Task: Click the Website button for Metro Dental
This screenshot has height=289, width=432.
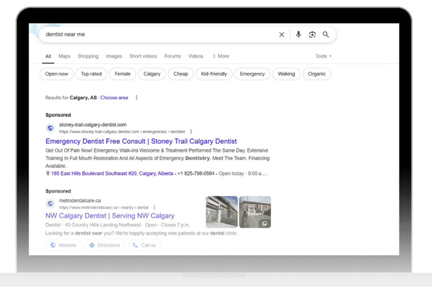Action: (x=64, y=245)
